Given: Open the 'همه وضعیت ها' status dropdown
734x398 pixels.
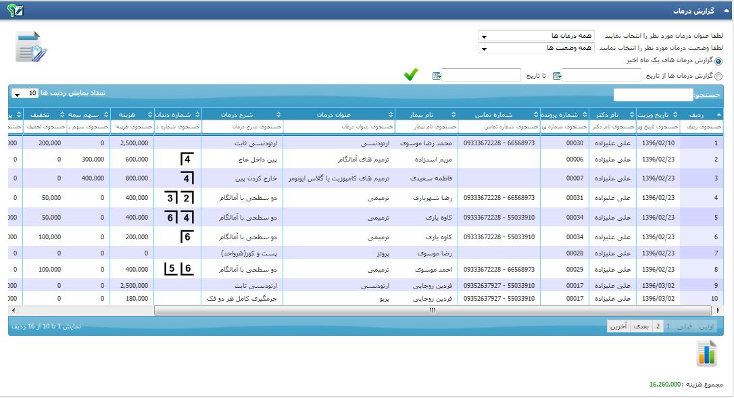Looking at the screenshot, I should (536, 48).
